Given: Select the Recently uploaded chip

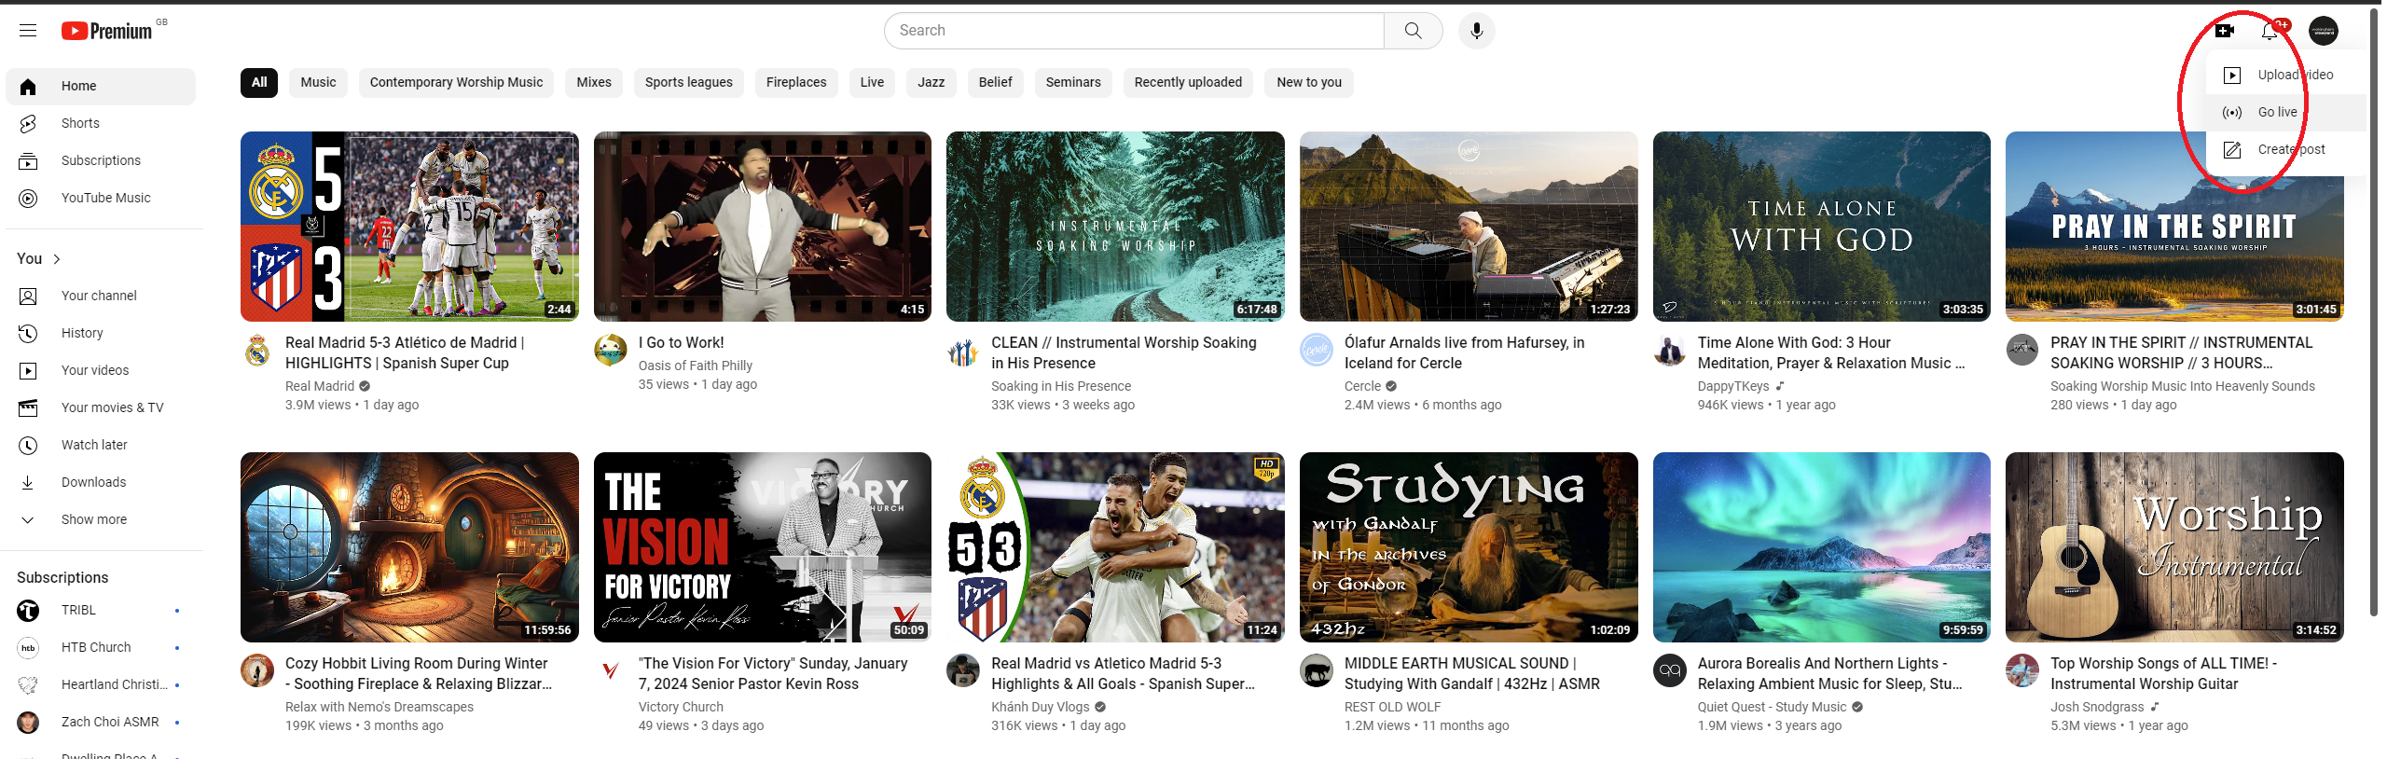Looking at the screenshot, I should click(x=1188, y=82).
